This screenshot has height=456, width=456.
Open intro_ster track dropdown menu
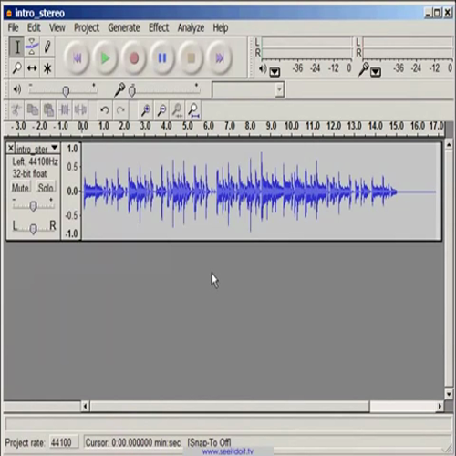click(55, 148)
